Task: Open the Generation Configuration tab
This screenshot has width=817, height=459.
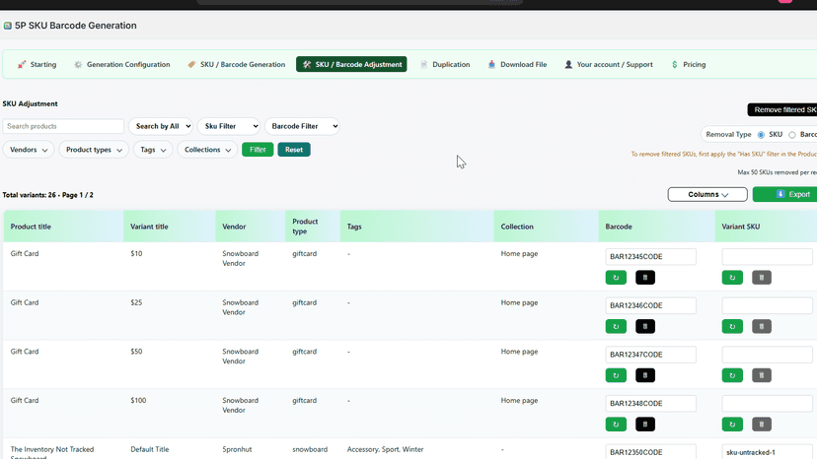Action: tap(122, 65)
